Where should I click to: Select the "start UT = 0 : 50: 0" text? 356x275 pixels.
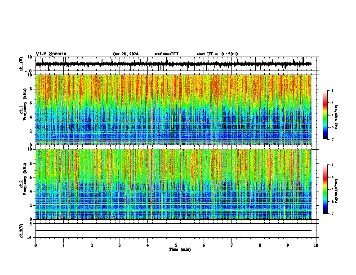[x=217, y=54]
